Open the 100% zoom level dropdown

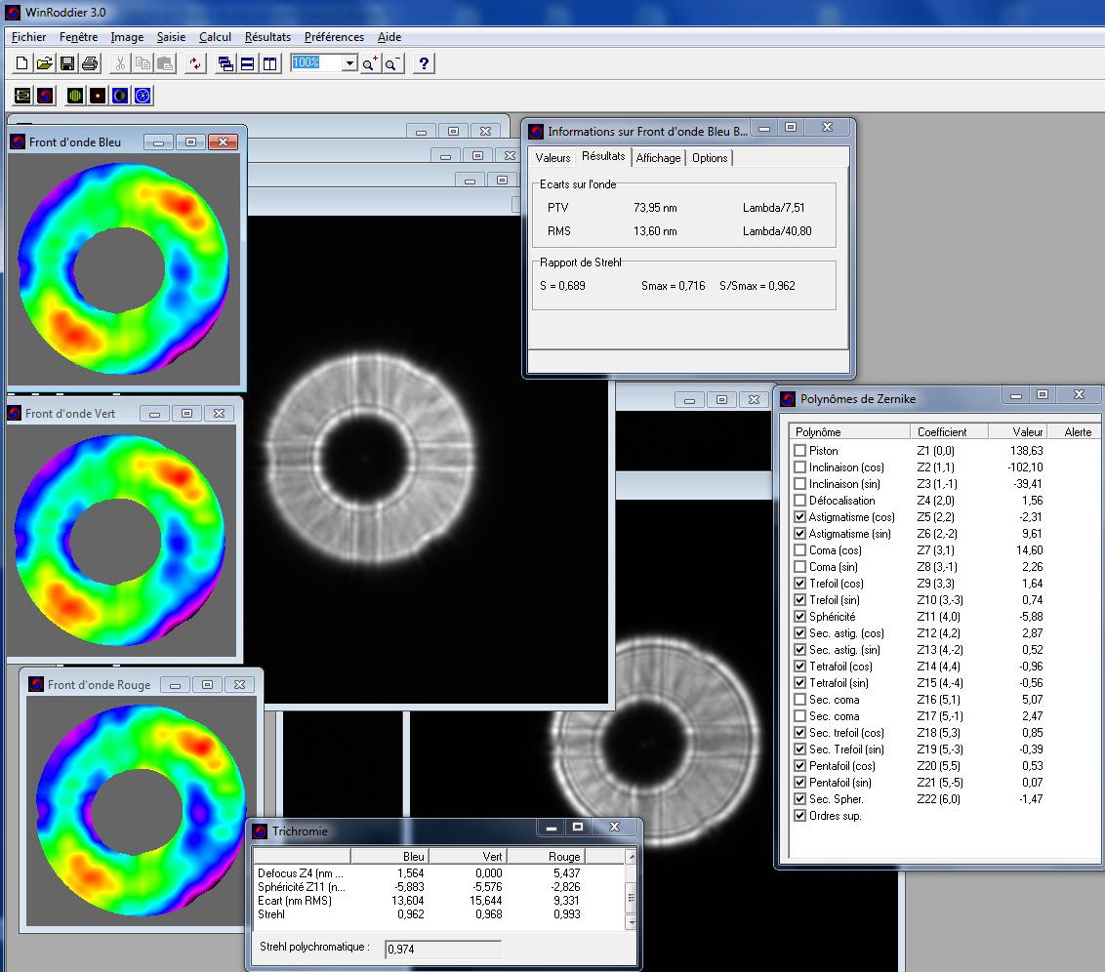pos(350,63)
